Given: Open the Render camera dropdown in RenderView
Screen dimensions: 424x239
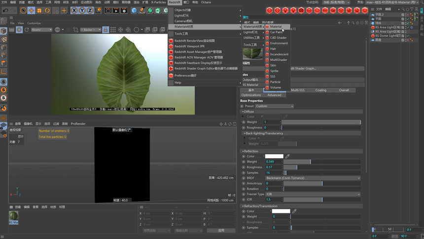Looking at the screenshot, I should tap(91, 30).
